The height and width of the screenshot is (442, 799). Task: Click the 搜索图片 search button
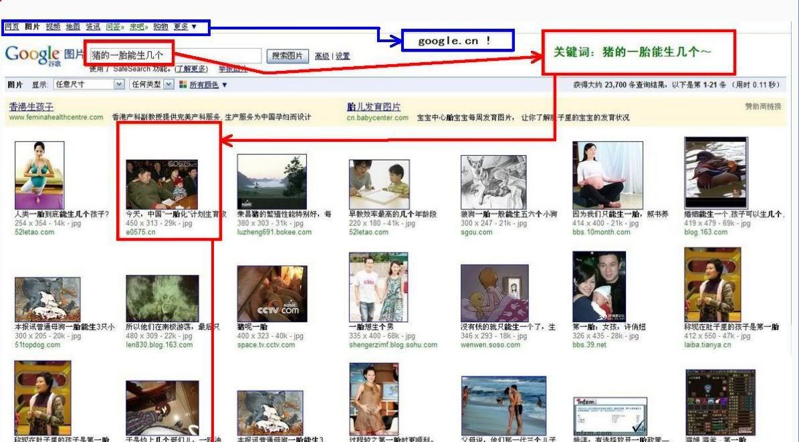click(x=288, y=56)
